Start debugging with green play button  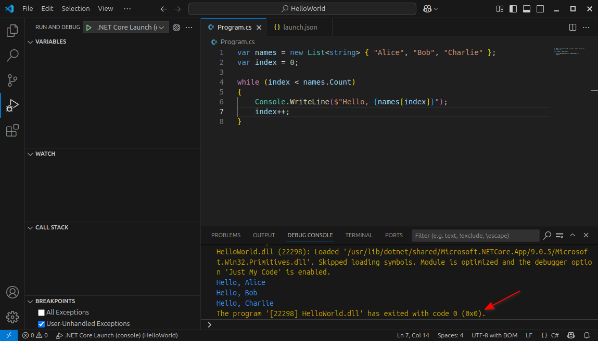(x=88, y=28)
